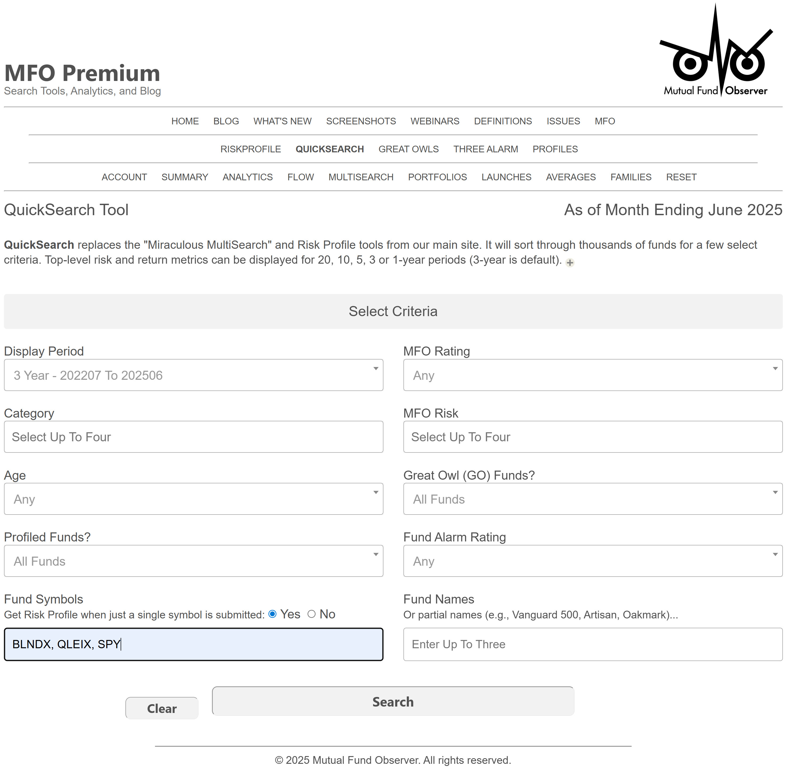Expand the plus icon after the QuickSearch description
The height and width of the screenshot is (775, 785).
[570, 263]
